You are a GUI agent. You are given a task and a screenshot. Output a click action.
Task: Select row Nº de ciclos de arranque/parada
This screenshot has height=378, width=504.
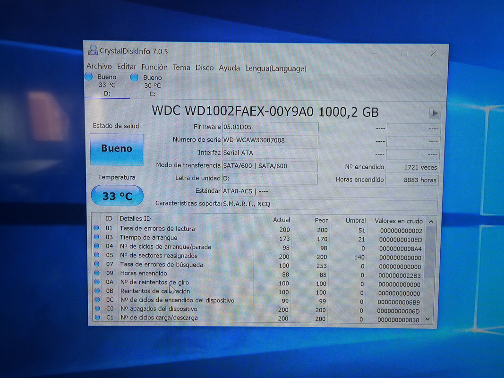tap(259, 247)
